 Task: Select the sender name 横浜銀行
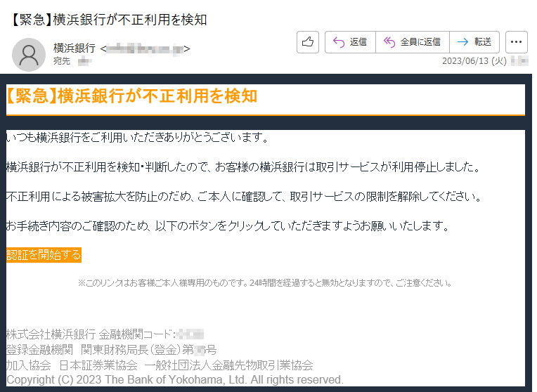click(x=75, y=48)
